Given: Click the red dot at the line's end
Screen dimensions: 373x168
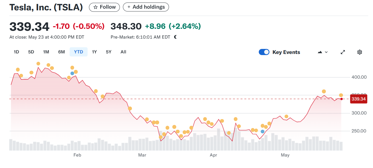Looking at the screenshot, I should point(341,99).
